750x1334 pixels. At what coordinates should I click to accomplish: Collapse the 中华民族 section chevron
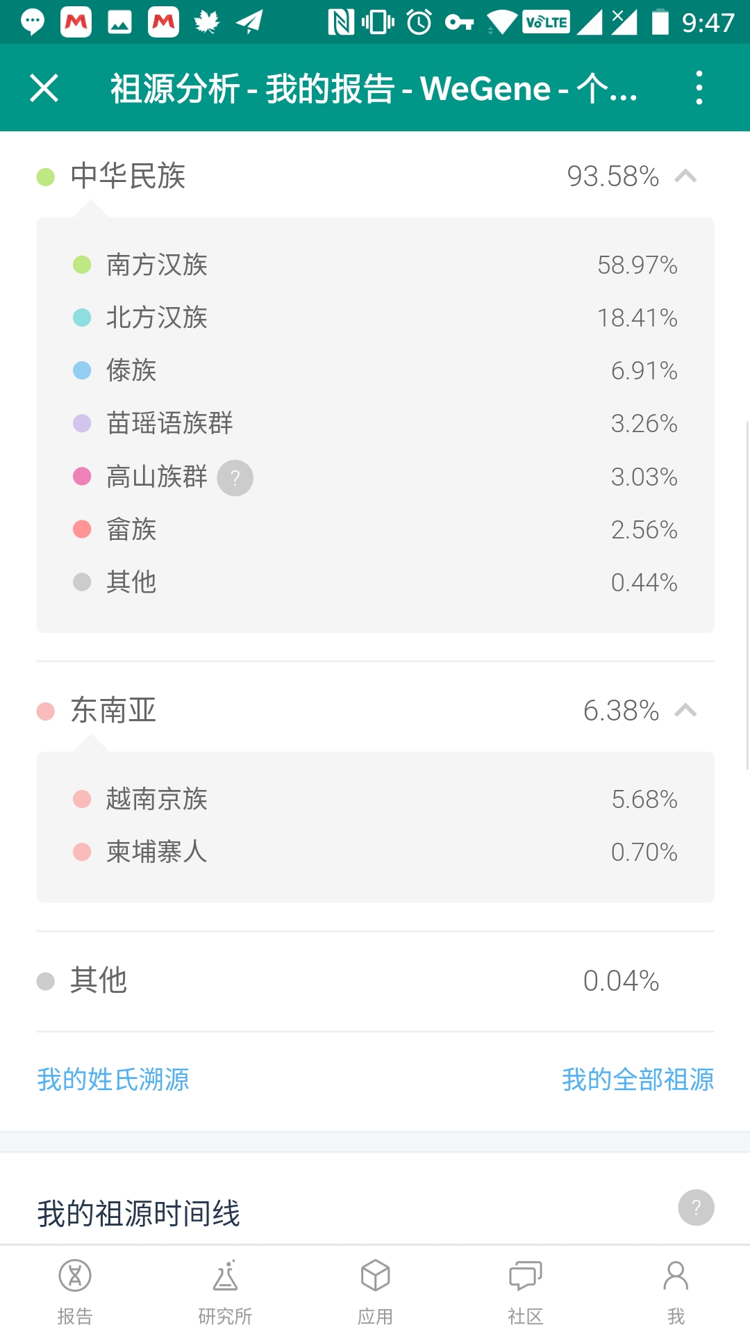pyautogui.click(x=685, y=176)
